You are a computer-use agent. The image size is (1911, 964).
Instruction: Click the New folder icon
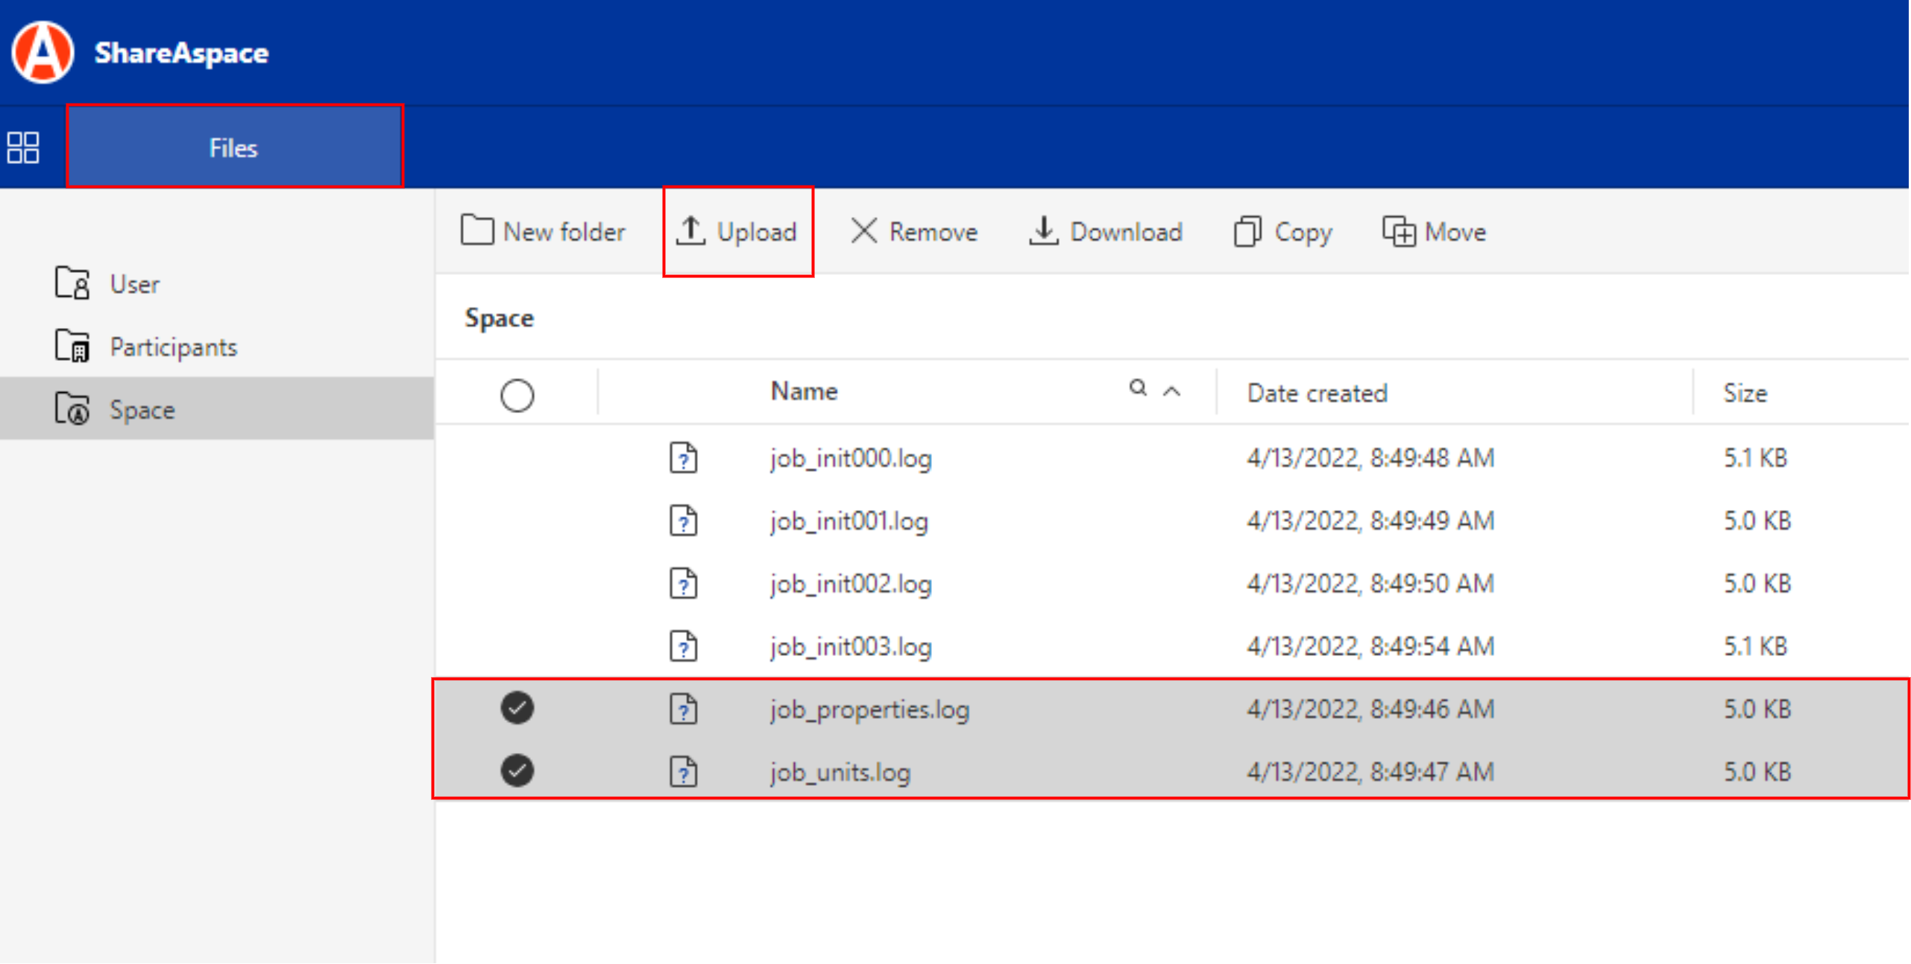[477, 230]
